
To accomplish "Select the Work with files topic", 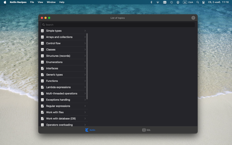I will pyautogui.click(x=64, y=112).
